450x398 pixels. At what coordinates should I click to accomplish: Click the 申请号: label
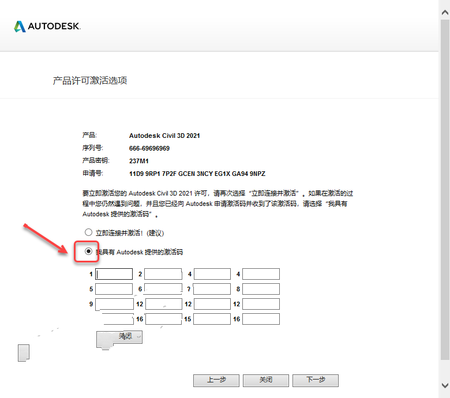93,173
